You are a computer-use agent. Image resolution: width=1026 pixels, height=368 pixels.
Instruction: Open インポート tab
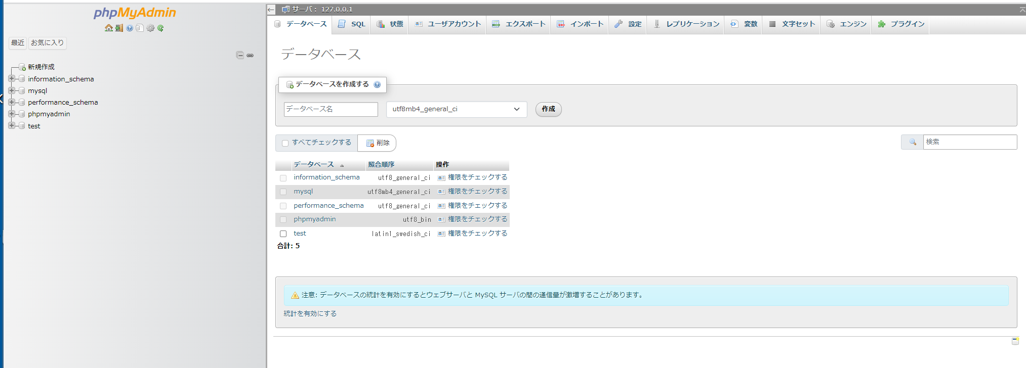[x=580, y=24]
